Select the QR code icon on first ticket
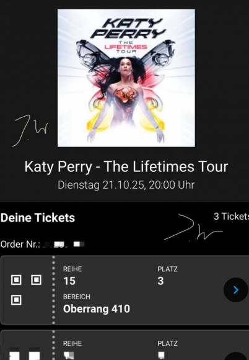Image resolution: width=249 pixels, height=360 pixels. [26, 290]
